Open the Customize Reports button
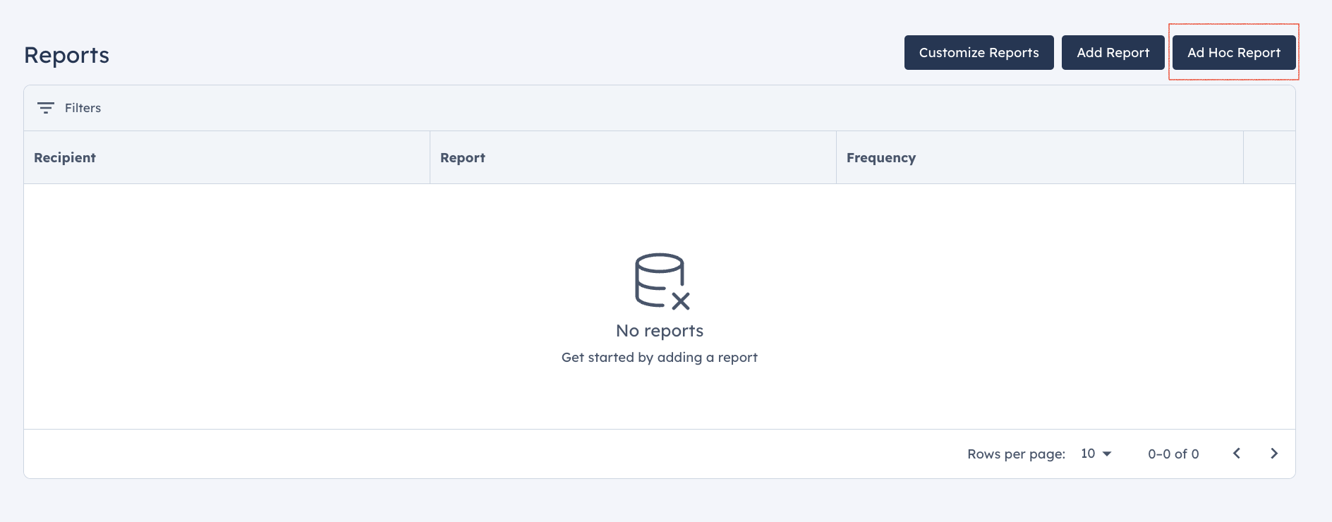 point(979,53)
